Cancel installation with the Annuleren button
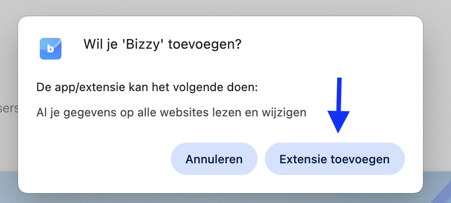This screenshot has width=451, height=203. point(214,159)
